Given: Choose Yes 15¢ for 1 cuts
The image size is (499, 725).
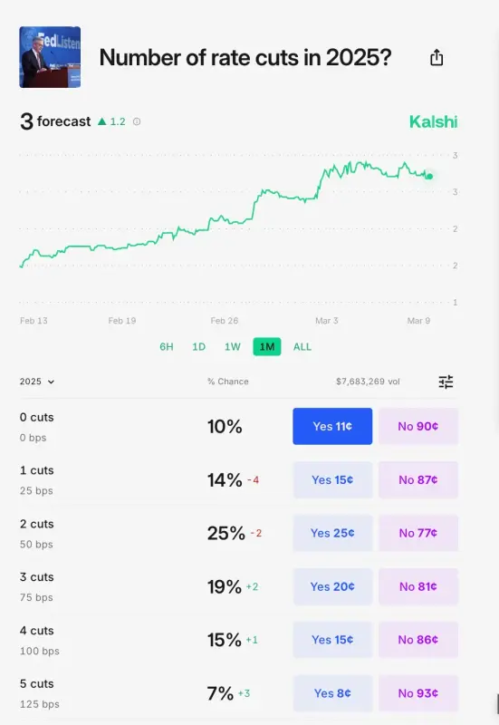Looking at the screenshot, I should coord(332,480).
